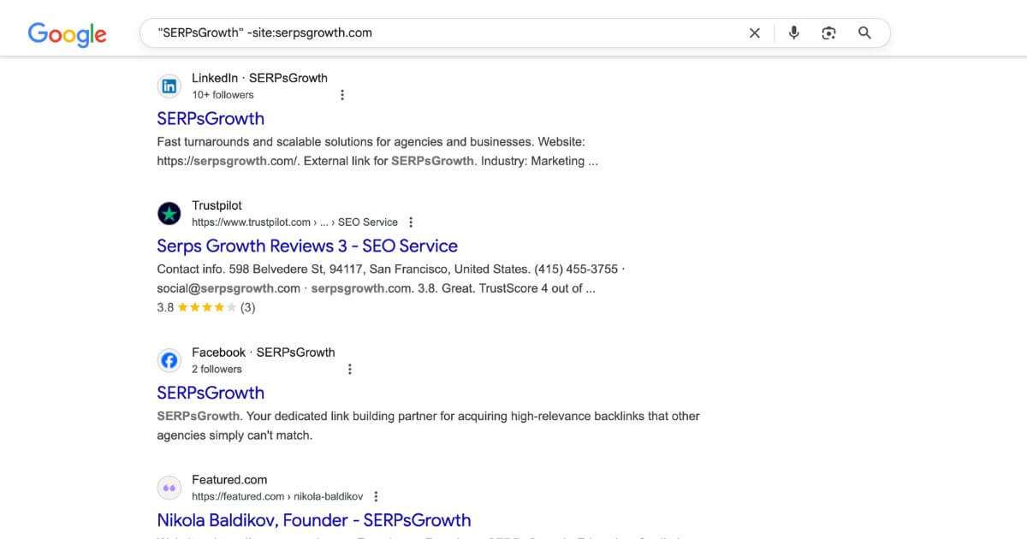
Task: Open Google Lens image search
Action: [x=828, y=32]
